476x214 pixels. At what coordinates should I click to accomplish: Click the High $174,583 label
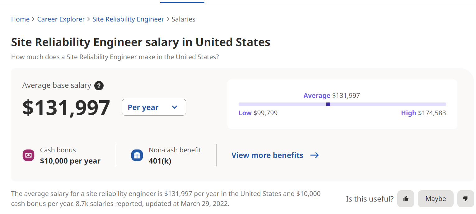(423, 113)
